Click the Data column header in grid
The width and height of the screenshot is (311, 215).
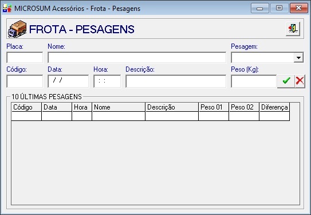[57, 107]
